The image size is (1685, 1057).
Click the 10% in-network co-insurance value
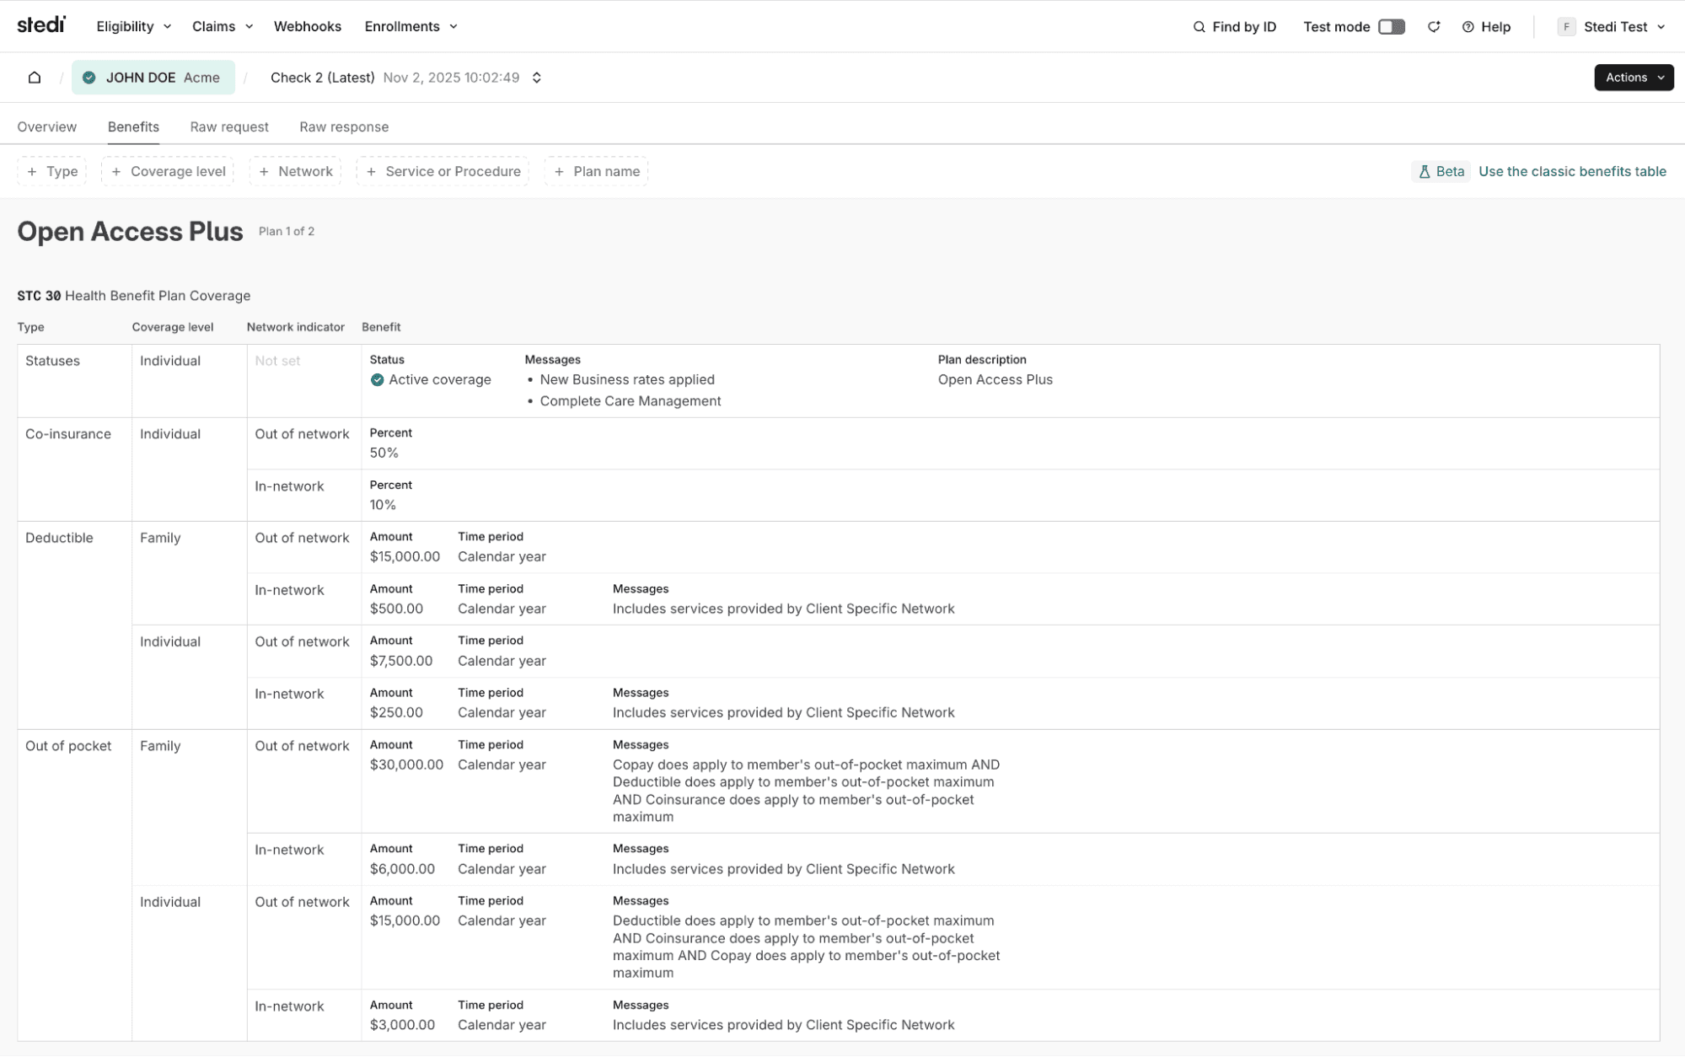click(383, 506)
